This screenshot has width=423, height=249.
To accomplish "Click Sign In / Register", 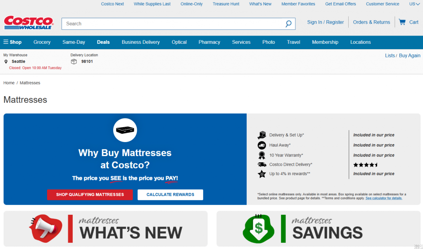I will (x=326, y=22).
